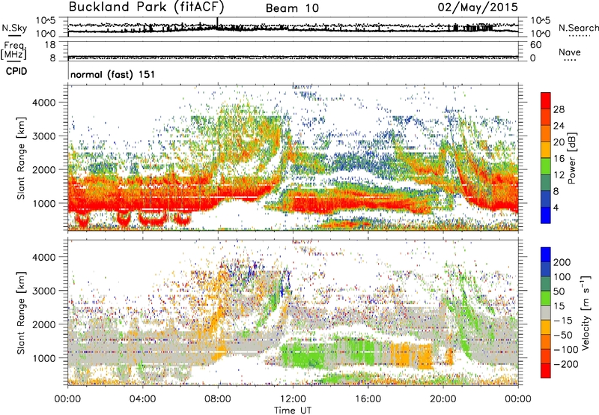Click the '12:00' time axis tick label

pos(293,399)
